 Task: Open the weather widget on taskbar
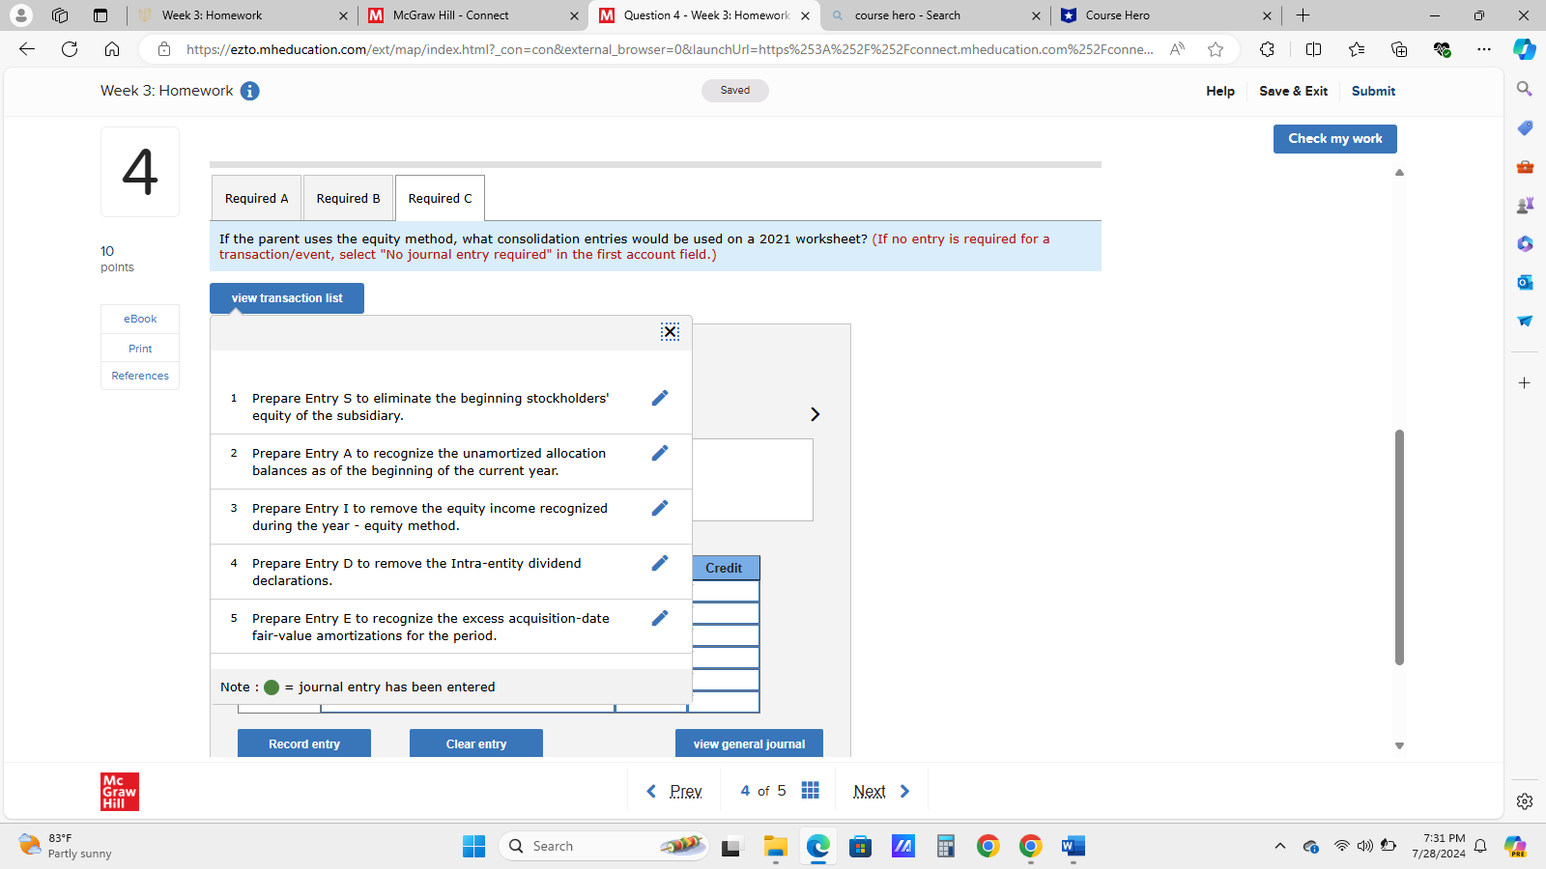[66, 847]
